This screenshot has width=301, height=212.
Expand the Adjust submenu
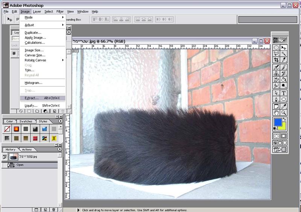click(x=43, y=25)
